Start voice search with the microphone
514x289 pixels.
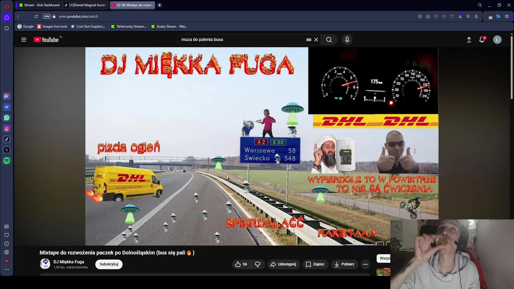click(x=347, y=39)
